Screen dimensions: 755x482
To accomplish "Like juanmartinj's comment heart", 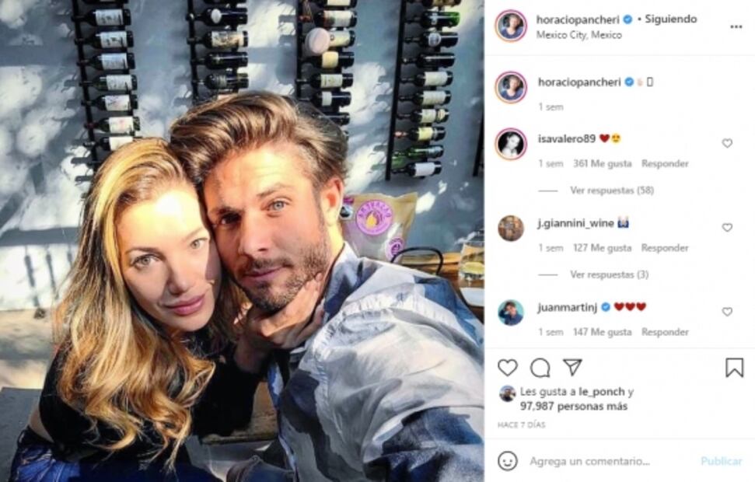I will [727, 312].
